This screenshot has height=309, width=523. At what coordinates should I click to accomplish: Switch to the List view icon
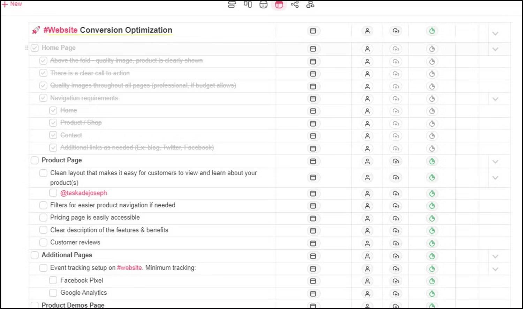pos(232,5)
